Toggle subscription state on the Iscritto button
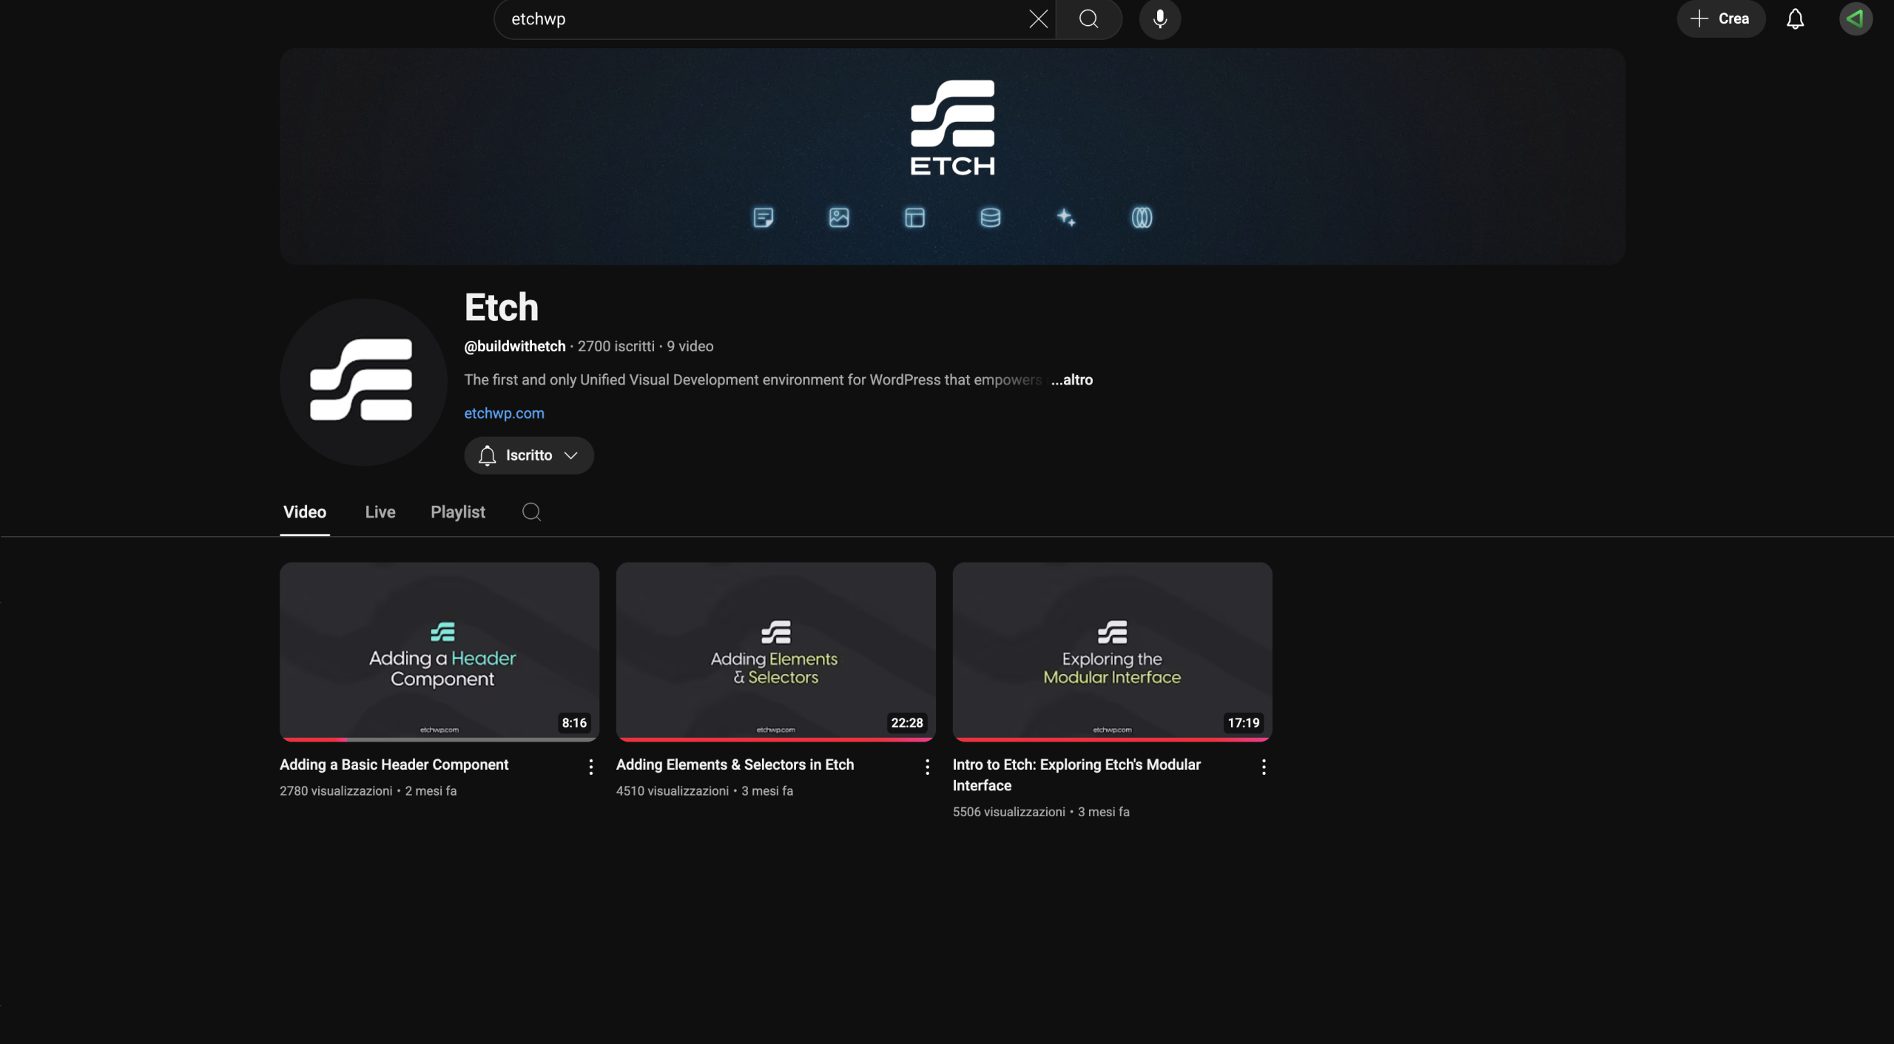Viewport: 1894px width, 1044px height. pyautogui.click(x=528, y=455)
